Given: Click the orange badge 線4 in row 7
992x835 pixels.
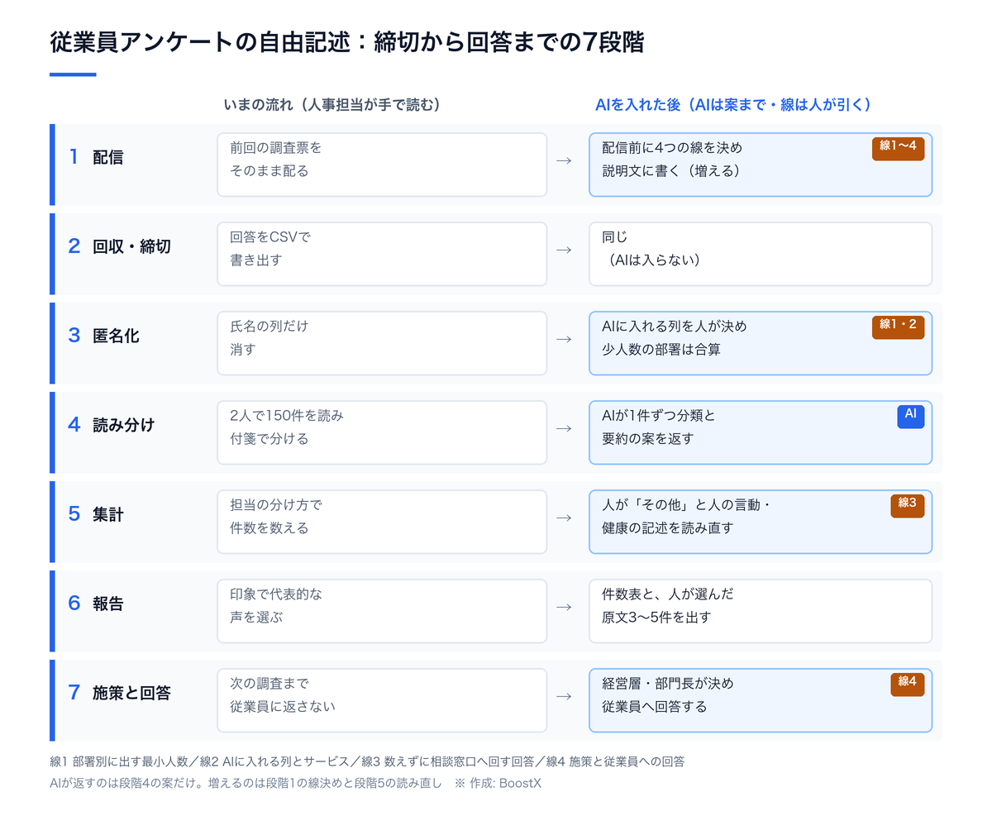Looking at the screenshot, I should 907,683.
